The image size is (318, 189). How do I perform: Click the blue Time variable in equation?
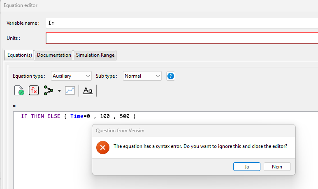pos(77,116)
